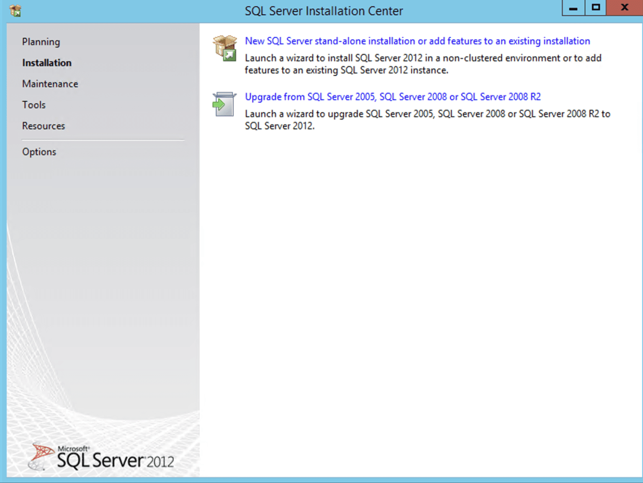Click the setup icon in the title bar

click(x=15, y=10)
